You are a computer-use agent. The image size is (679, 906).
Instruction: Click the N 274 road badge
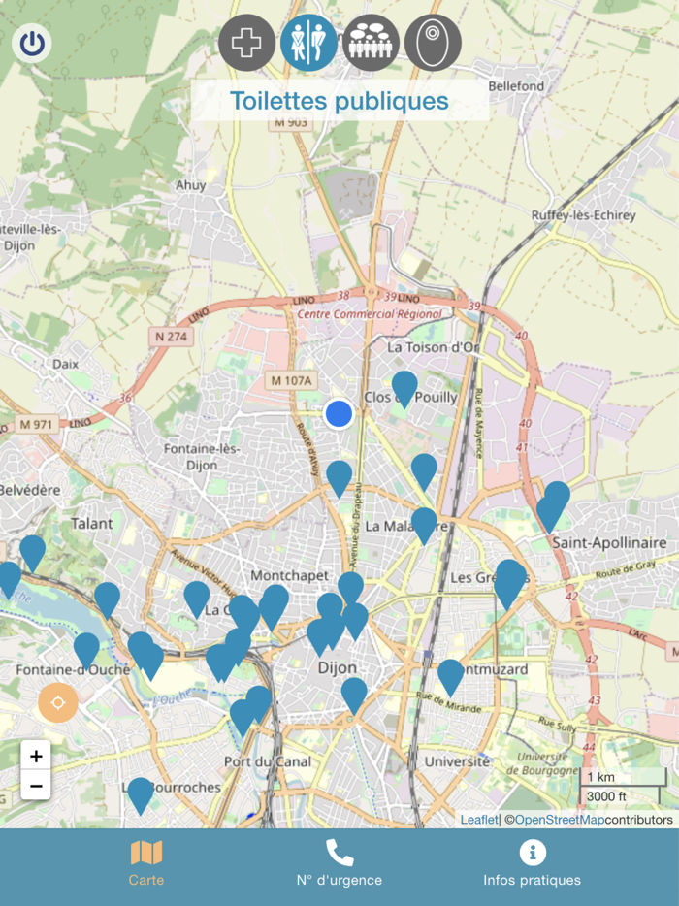click(x=171, y=337)
